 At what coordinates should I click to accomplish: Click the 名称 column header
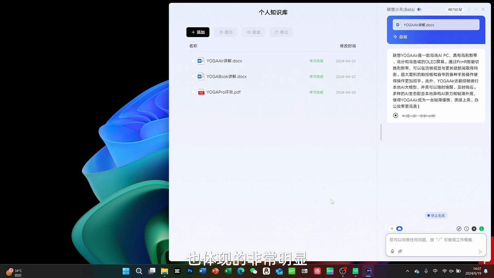pos(193,46)
